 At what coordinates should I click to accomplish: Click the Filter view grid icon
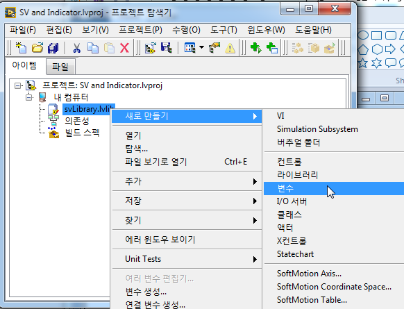tap(190, 48)
